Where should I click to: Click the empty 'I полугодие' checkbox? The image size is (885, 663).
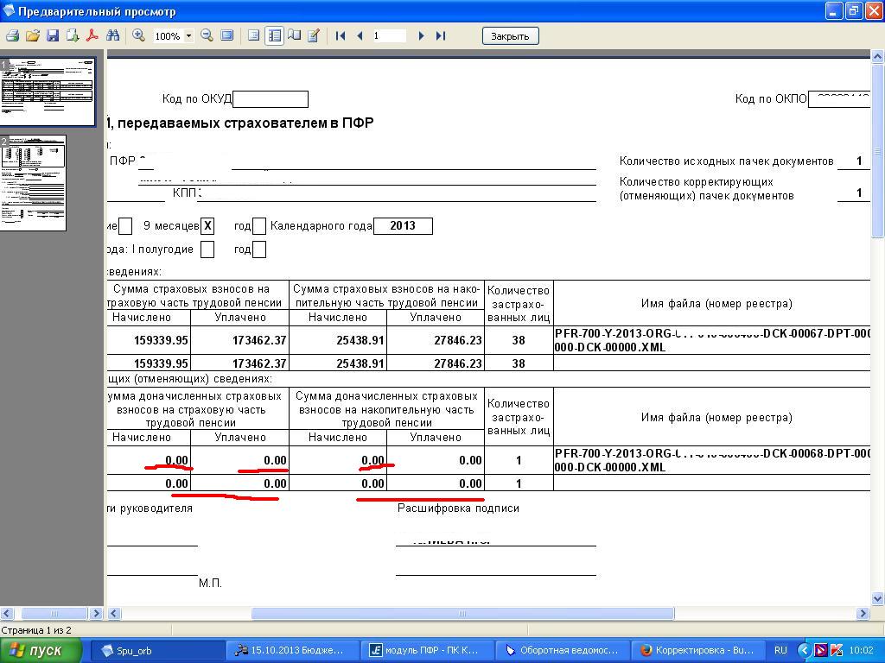pyautogui.click(x=207, y=249)
